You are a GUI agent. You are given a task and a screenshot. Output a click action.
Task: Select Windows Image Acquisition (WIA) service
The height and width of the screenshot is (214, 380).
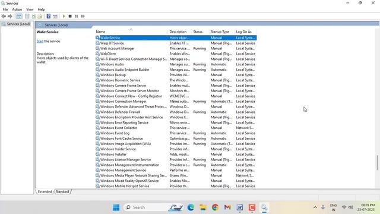click(x=176, y=144)
